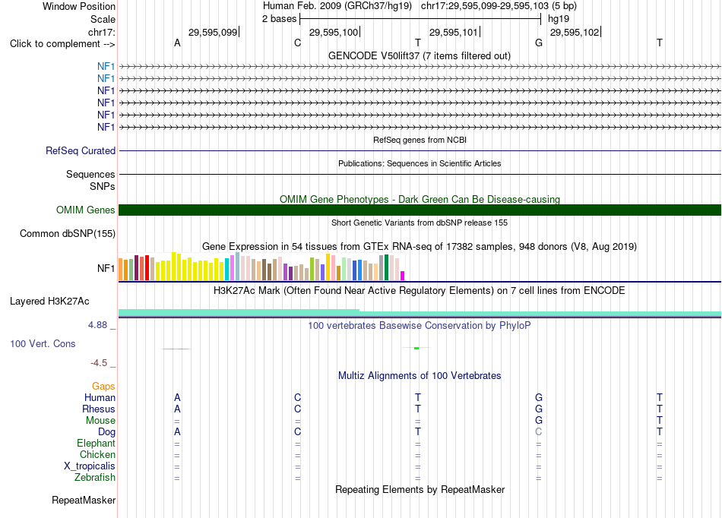
Task: Open 'Publications: Sequences in Scientific Articles' title
Action: (420, 163)
